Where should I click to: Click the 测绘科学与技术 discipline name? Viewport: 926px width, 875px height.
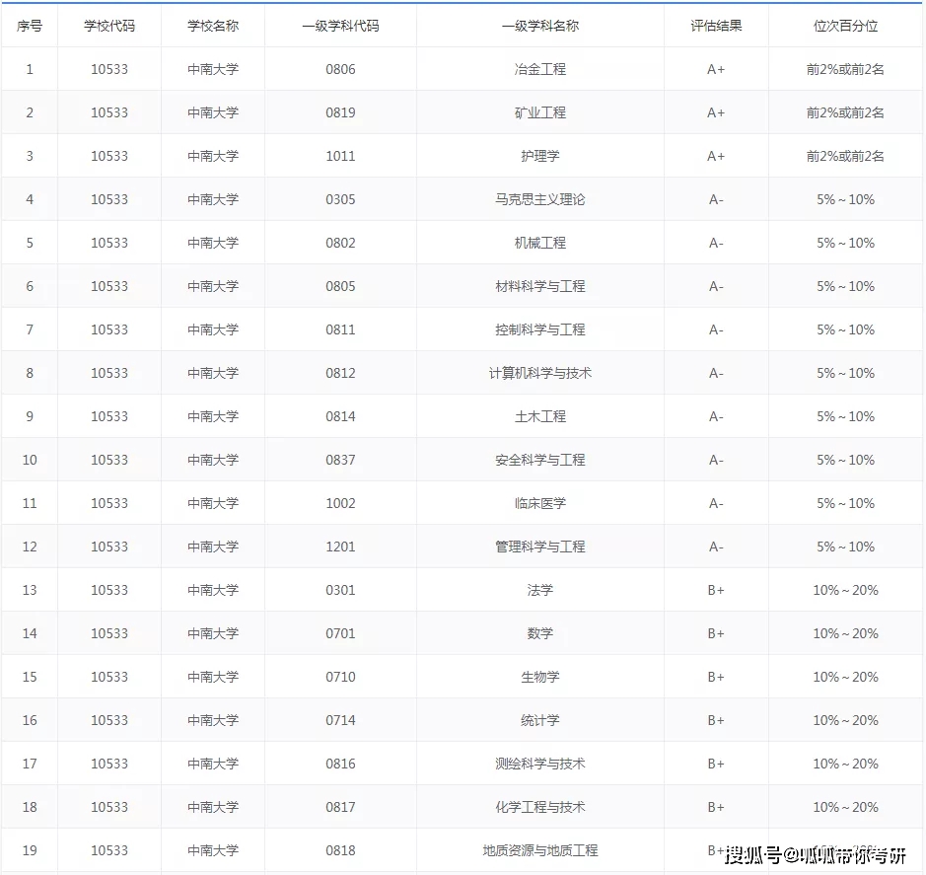(539, 764)
